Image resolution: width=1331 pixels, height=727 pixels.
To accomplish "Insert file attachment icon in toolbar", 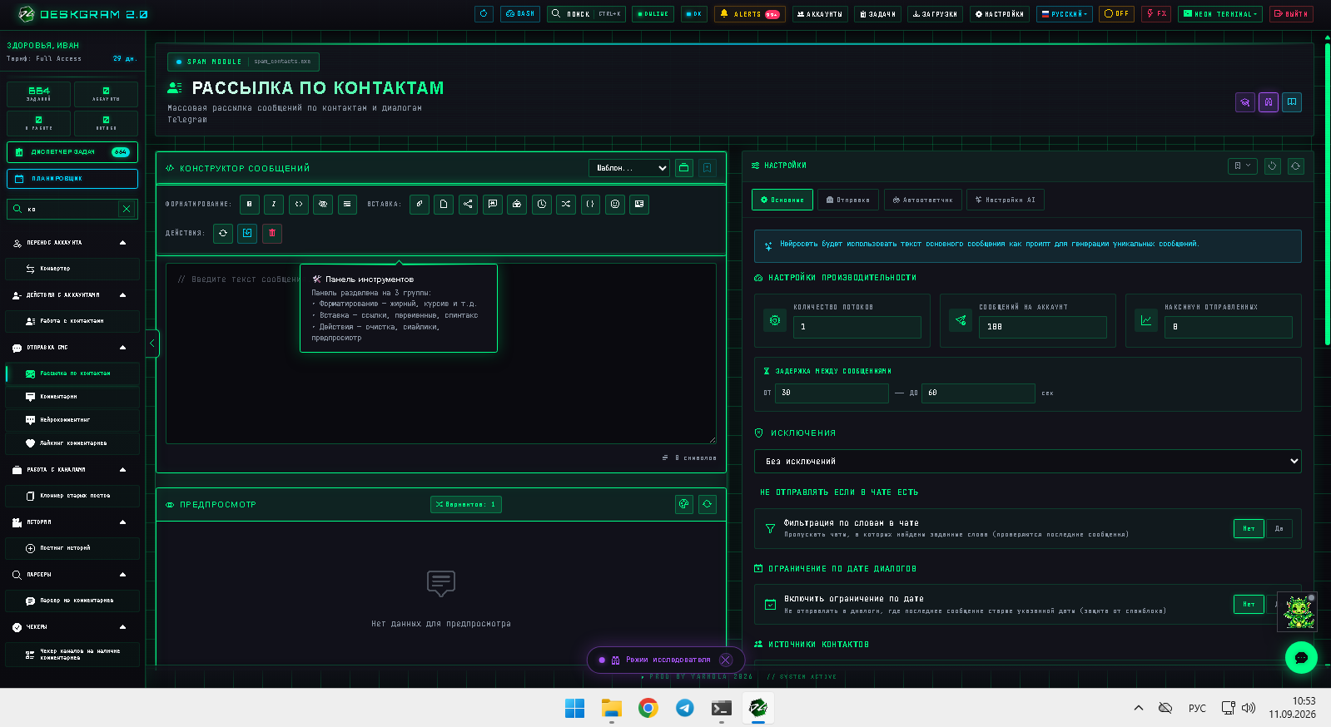I will pos(444,204).
